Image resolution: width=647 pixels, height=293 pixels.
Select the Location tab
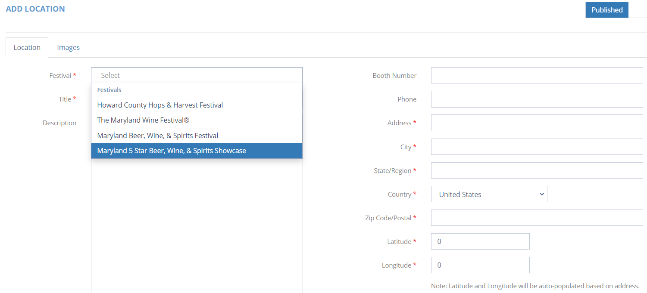click(x=27, y=47)
